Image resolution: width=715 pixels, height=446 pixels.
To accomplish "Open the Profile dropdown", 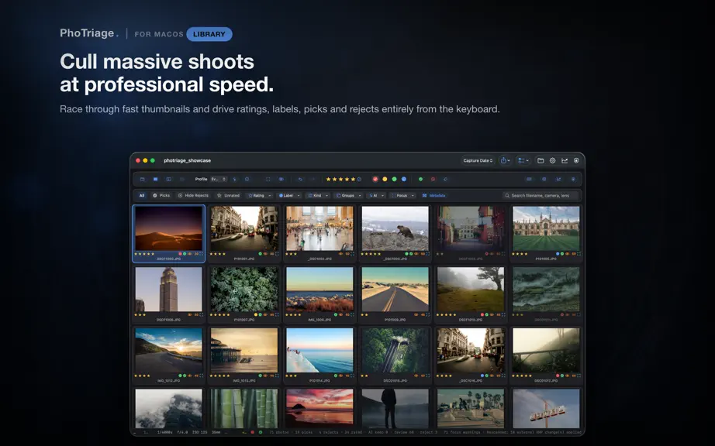I will tap(219, 180).
